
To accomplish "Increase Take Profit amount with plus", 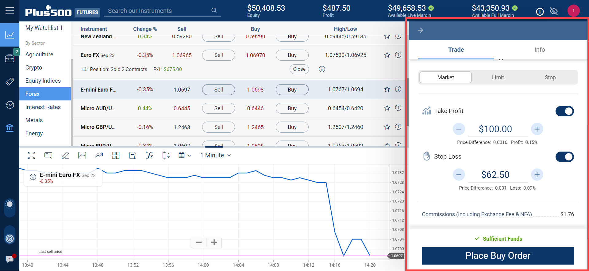I will click(537, 129).
